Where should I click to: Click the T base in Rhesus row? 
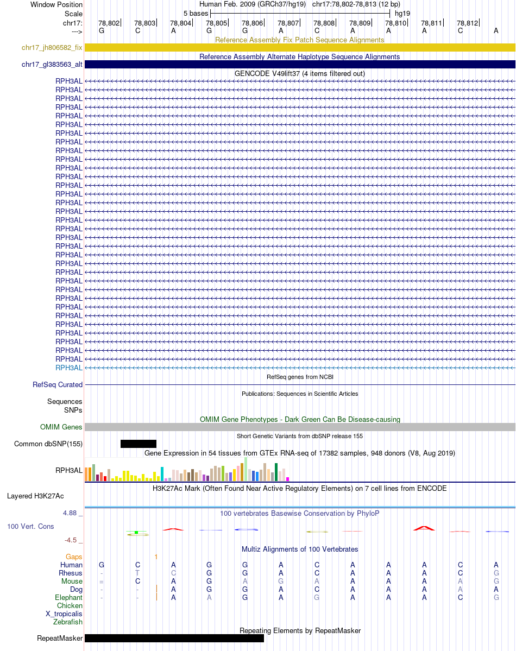[137, 573]
